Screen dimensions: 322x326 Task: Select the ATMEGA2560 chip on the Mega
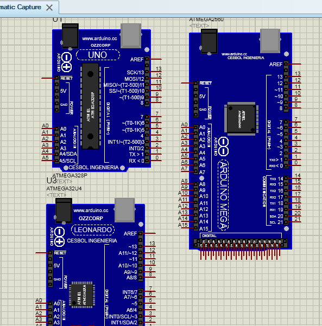pos(242,119)
